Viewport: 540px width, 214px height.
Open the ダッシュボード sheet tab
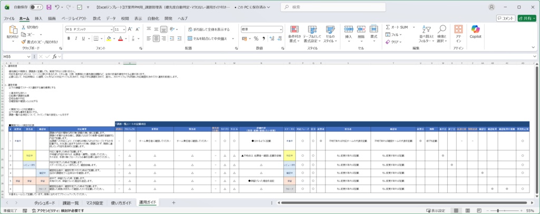45,203
